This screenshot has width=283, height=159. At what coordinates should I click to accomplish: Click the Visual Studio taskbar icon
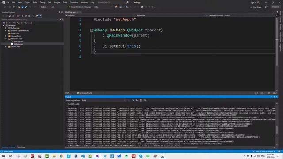(97, 156)
